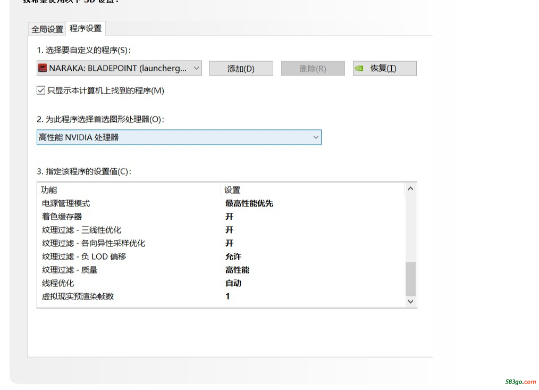539x390 pixels.
Task: Click the NARAKA game icon in program dropdown
Action: click(43, 68)
